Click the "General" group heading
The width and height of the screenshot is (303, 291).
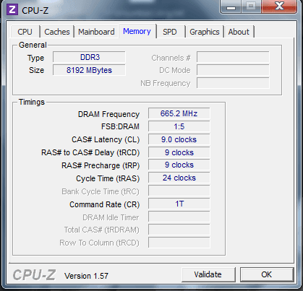(33, 45)
